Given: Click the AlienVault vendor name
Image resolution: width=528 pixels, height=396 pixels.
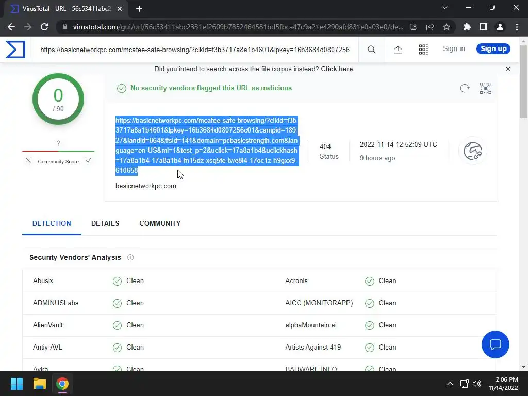Looking at the screenshot, I should pyautogui.click(x=48, y=325).
